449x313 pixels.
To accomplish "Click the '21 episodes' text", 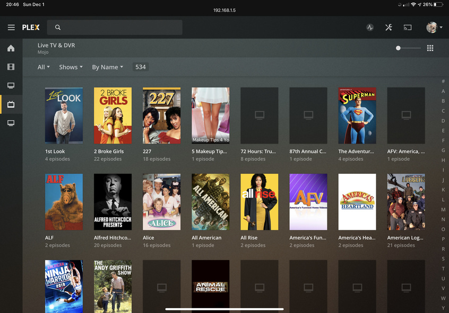I will (x=401, y=245).
